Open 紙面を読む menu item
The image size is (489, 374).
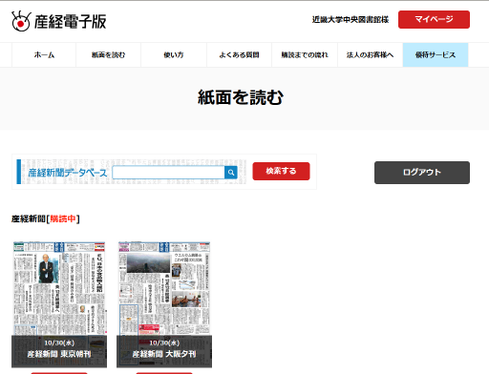(108, 55)
